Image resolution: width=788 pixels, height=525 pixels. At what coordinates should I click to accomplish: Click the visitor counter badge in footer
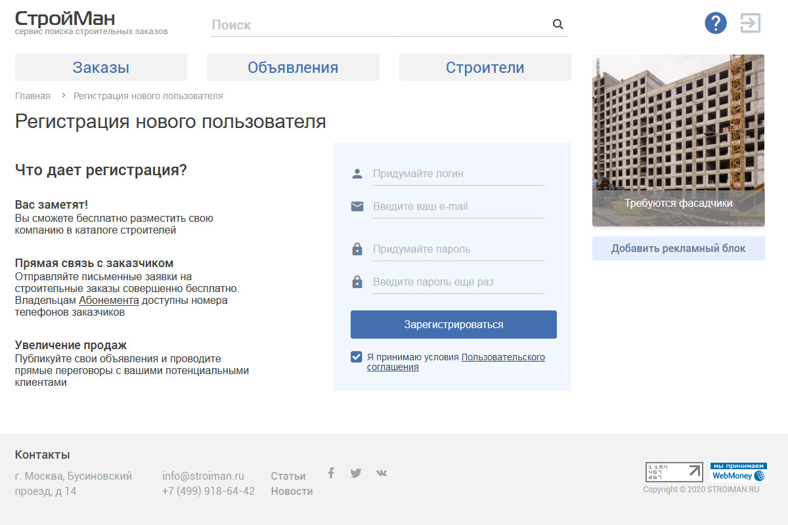[x=674, y=472]
